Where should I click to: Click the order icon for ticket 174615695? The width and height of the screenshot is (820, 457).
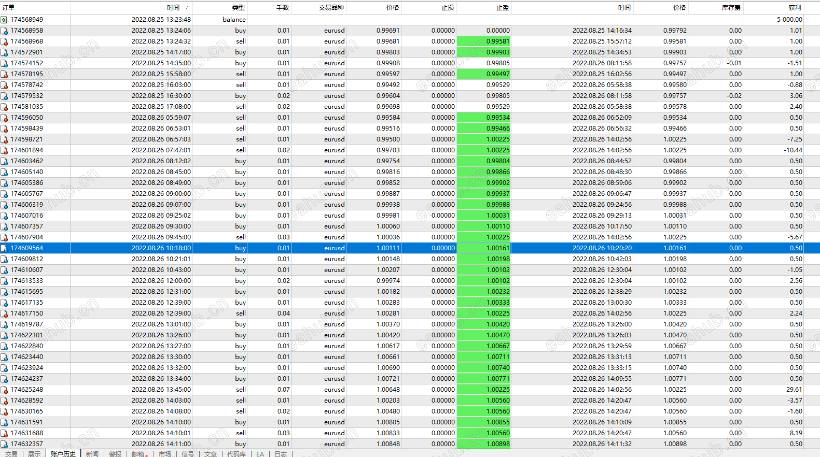tap(4, 292)
